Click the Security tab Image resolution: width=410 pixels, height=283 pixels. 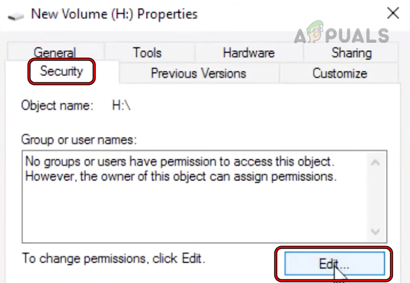tap(61, 71)
